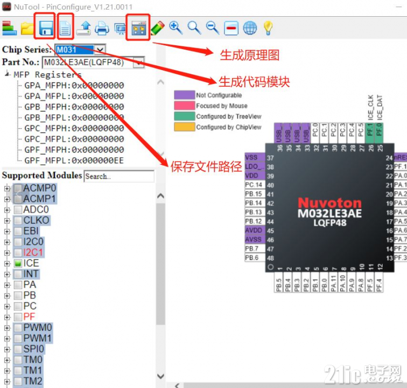Viewport: 407px width, 388px height.
Task: Enable the I2C0 module checkbox
Action: pos(18,242)
